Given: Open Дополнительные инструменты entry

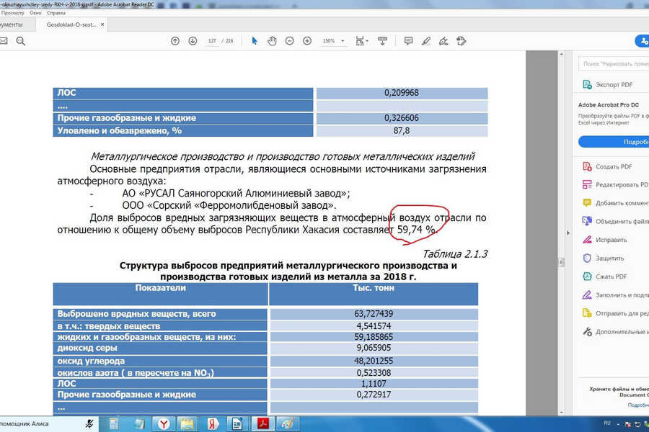Looking at the screenshot, I should [x=616, y=331].
